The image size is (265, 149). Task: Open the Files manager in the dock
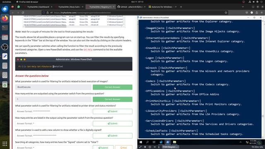[5, 37]
